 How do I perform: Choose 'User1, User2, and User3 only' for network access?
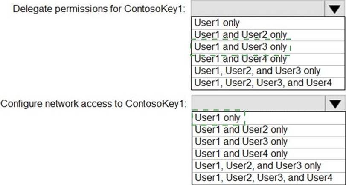click(x=257, y=165)
